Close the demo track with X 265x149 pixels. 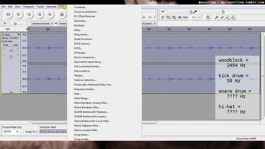[x=2, y=35]
